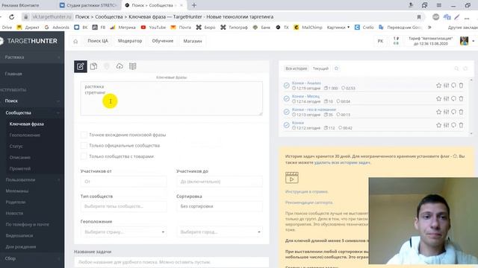Open the city selection dropdown
The image size is (478, 268).
tap(219, 232)
